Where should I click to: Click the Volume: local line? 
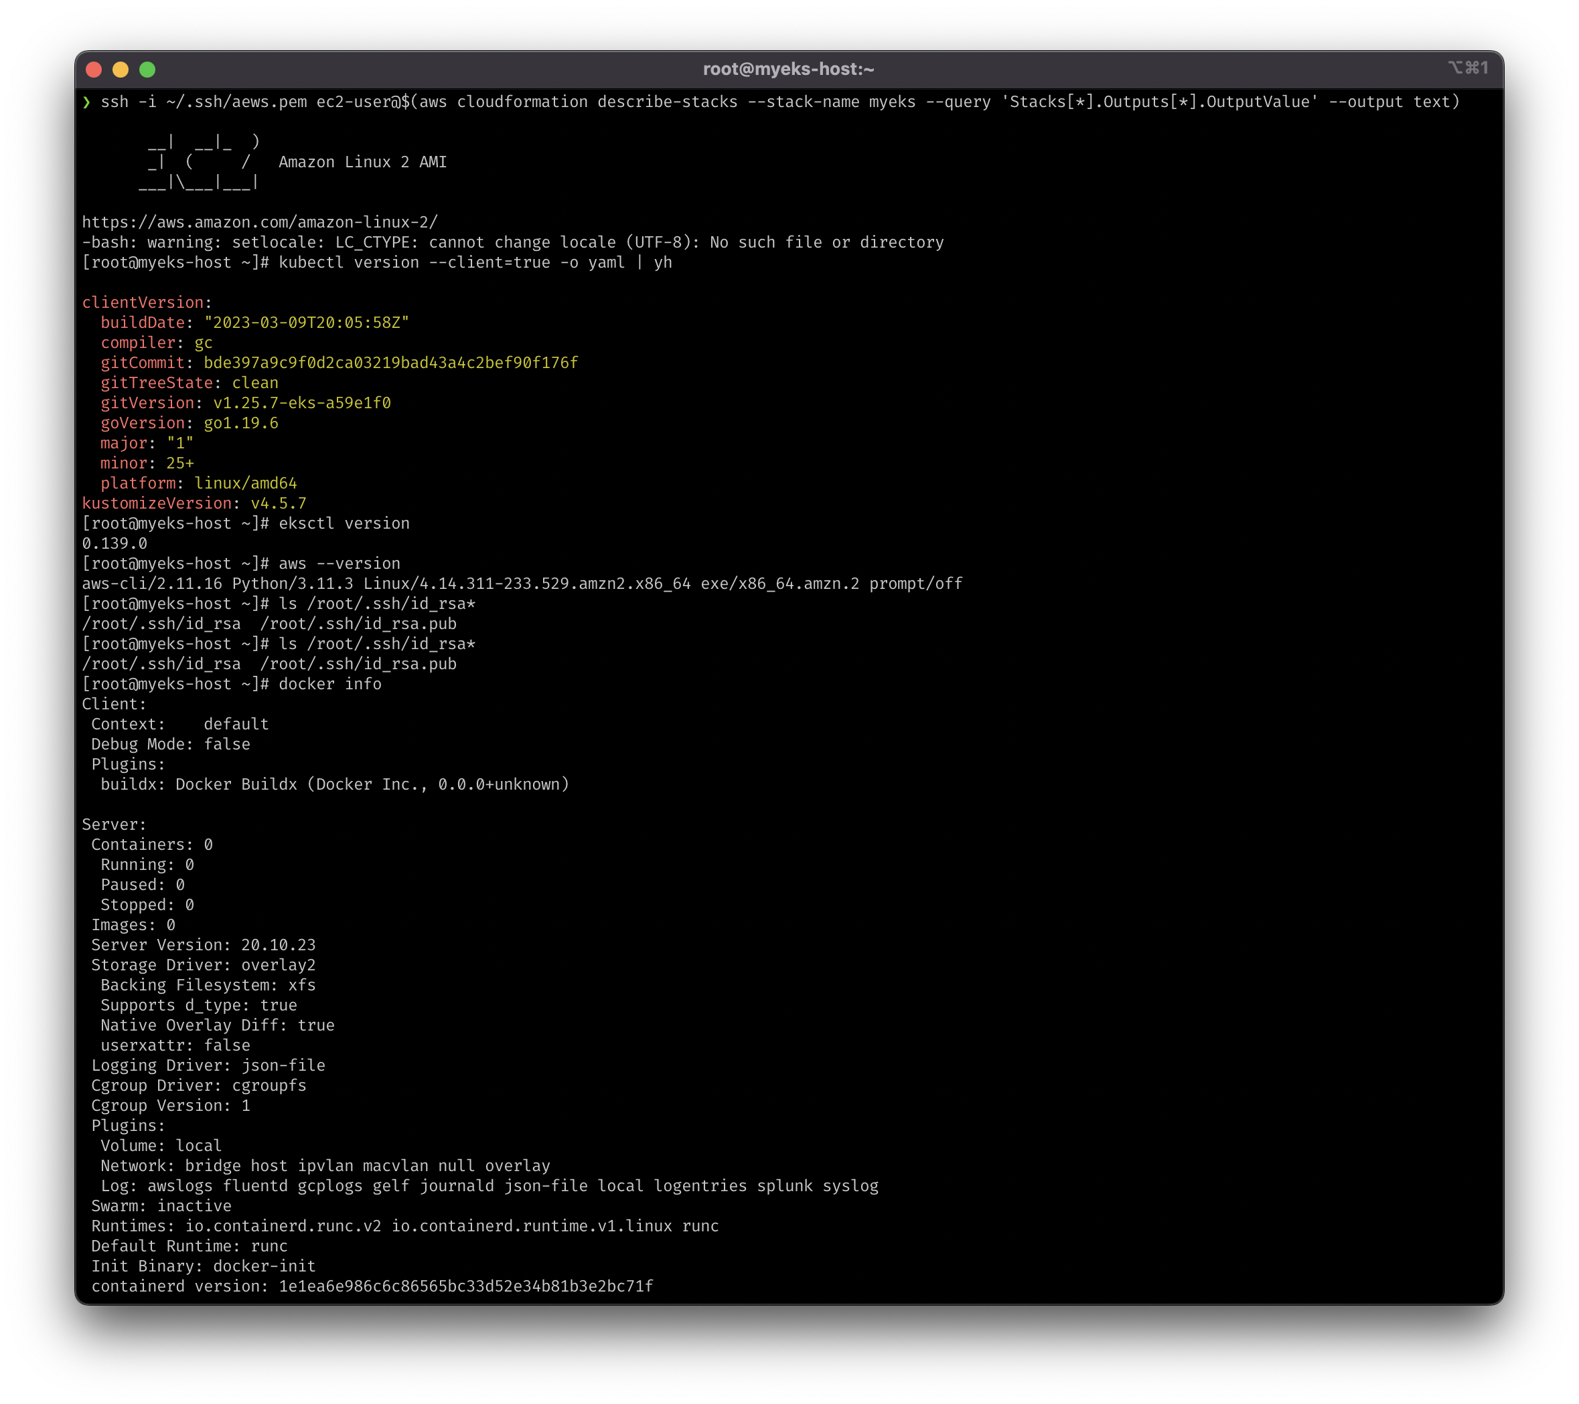point(161,1146)
